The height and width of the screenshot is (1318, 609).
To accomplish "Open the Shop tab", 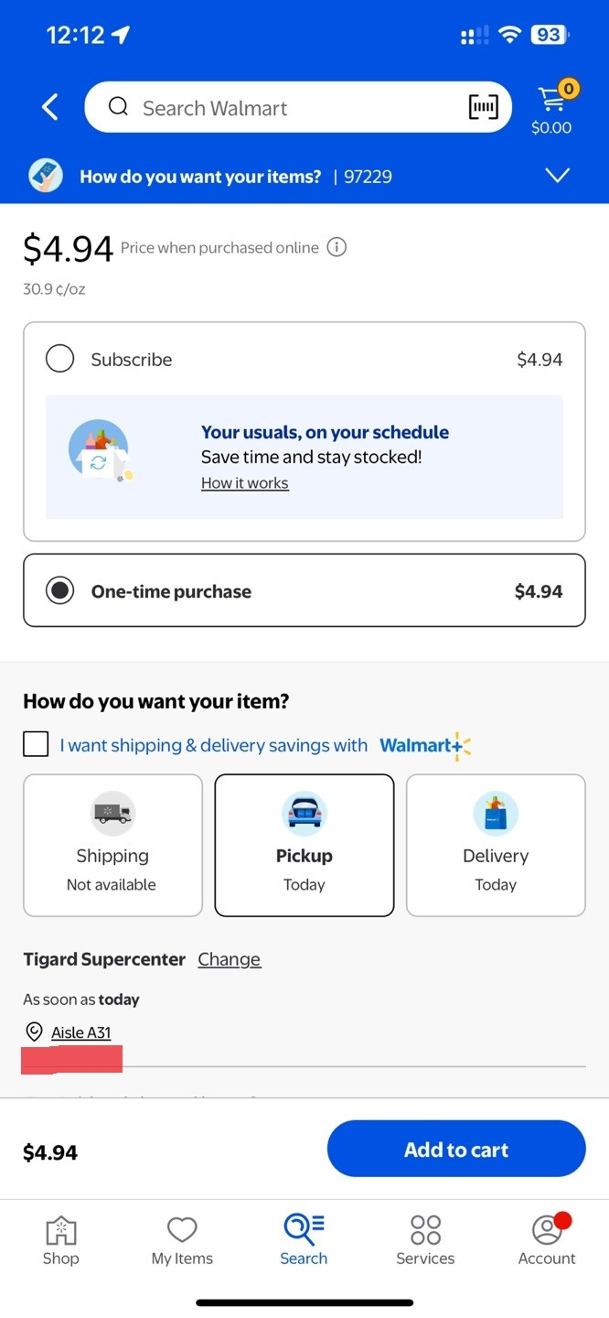I will [60, 1240].
